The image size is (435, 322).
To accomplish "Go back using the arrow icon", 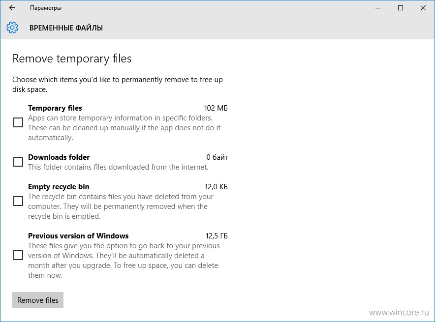I will click(x=12, y=8).
